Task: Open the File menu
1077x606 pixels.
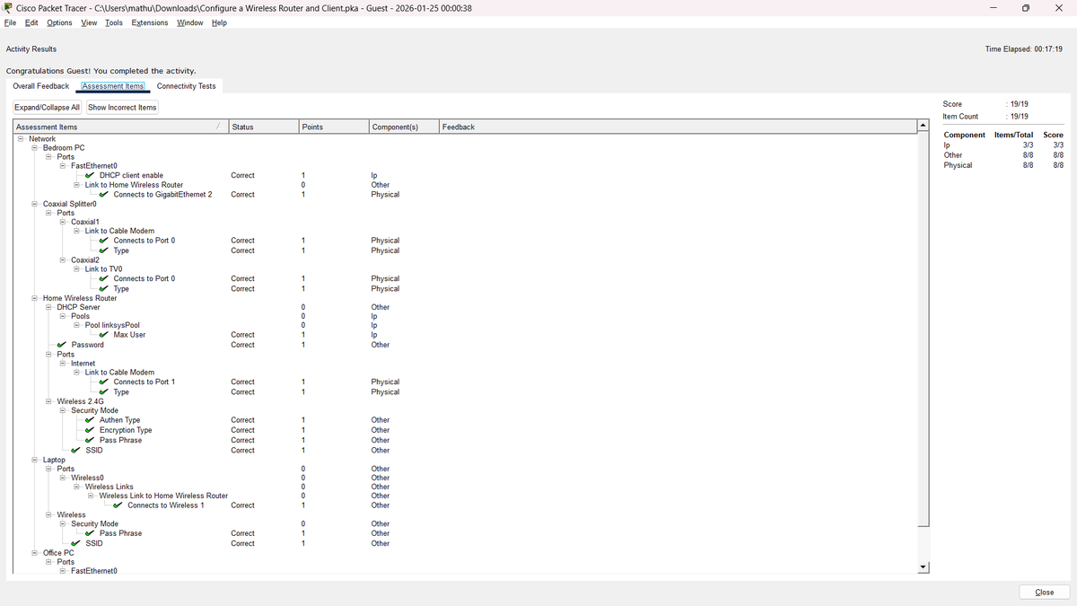Action: click(11, 22)
